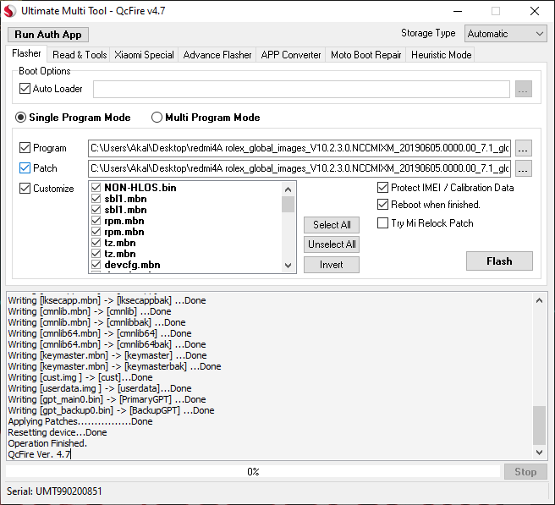Click the 'Operation Finished.' log line
555x505 pixels.
(47, 443)
